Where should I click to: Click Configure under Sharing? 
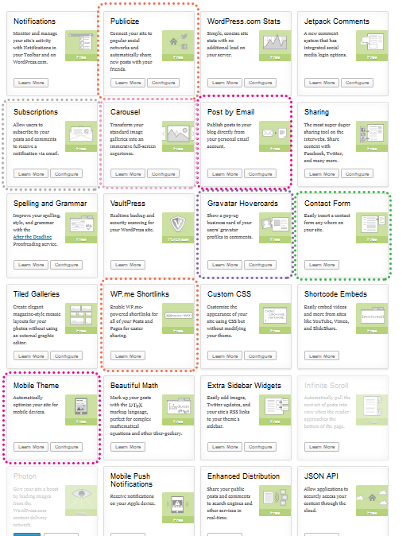pos(358,174)
